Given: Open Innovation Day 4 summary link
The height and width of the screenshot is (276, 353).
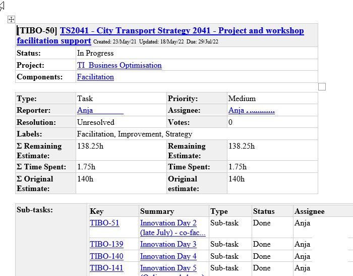Looking at the screenshot, I should point(168,256).
